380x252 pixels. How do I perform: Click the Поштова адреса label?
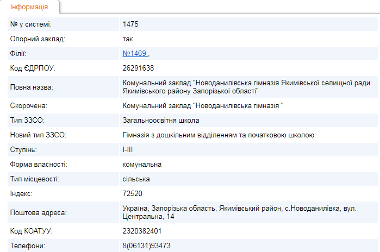pyautogui.click(x=38, y=212)
